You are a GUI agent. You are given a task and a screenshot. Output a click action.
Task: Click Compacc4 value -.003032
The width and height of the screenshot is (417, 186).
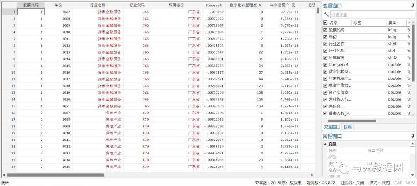[214, 12]
